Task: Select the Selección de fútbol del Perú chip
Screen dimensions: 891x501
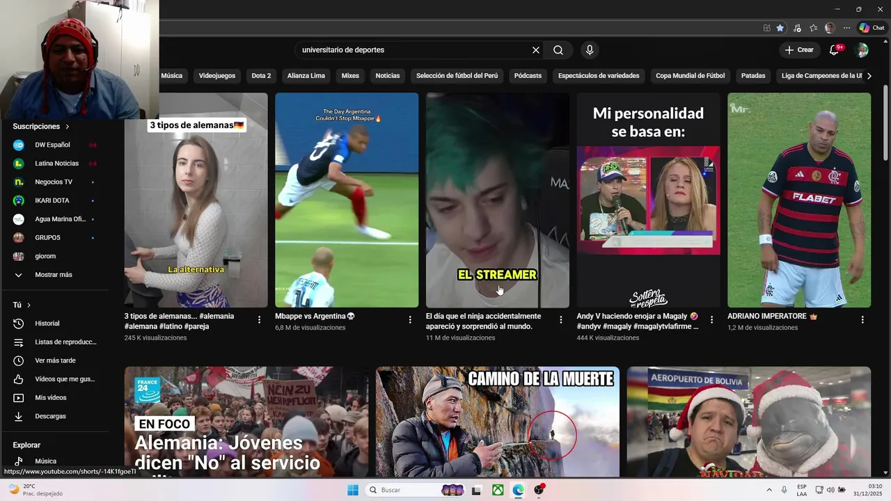Action: [x=457, y=76]
